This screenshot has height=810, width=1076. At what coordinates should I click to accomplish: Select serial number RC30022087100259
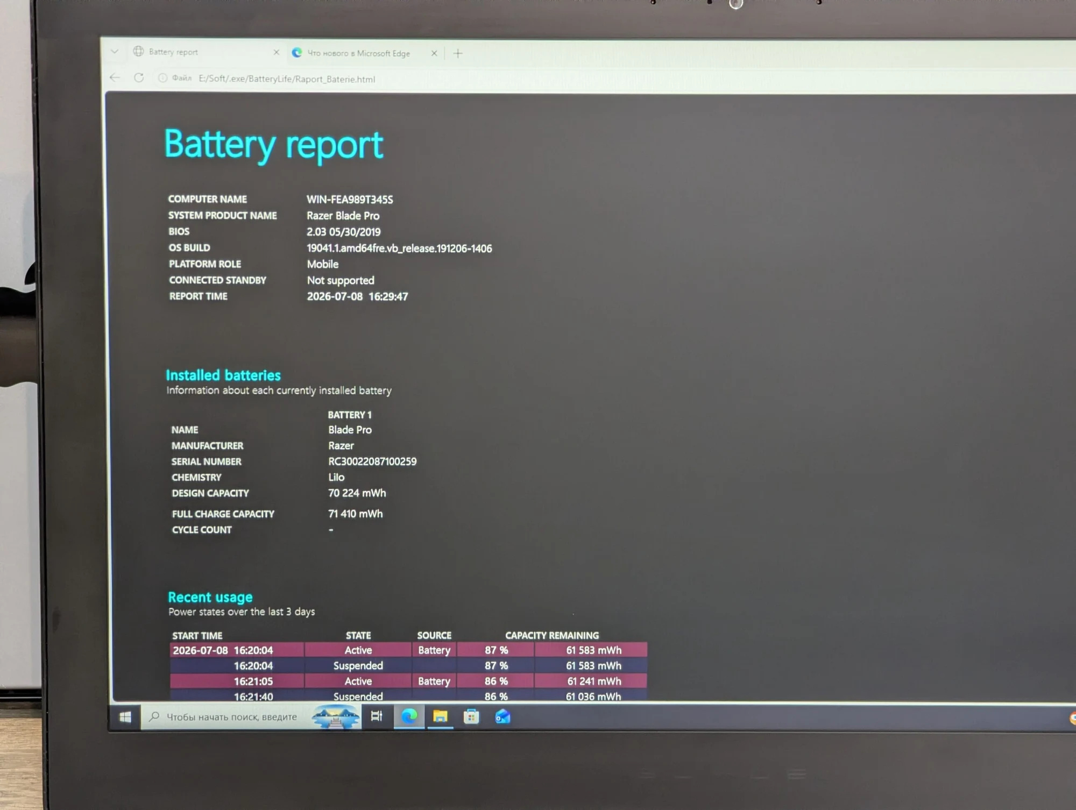(x=372, y=461)
